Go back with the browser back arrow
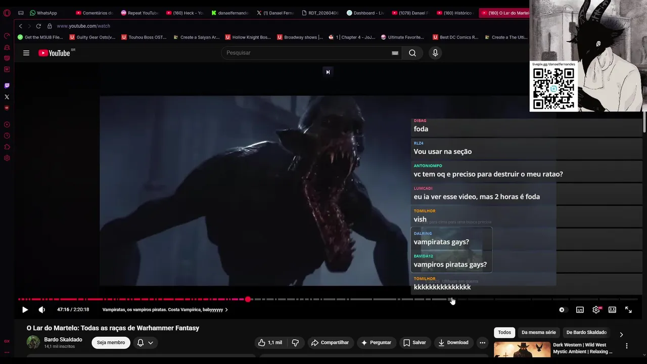This screenshot has width=647, height=364. coord(20,26)
